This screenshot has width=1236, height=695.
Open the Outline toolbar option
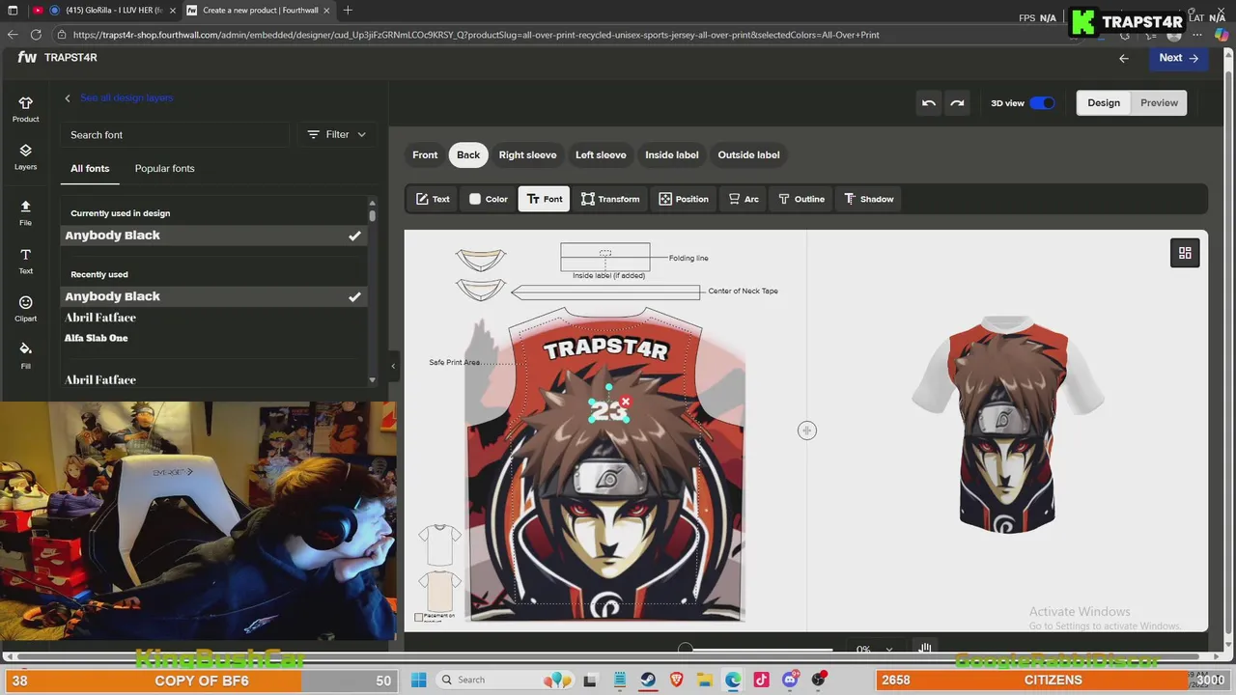tap(801, 199)
